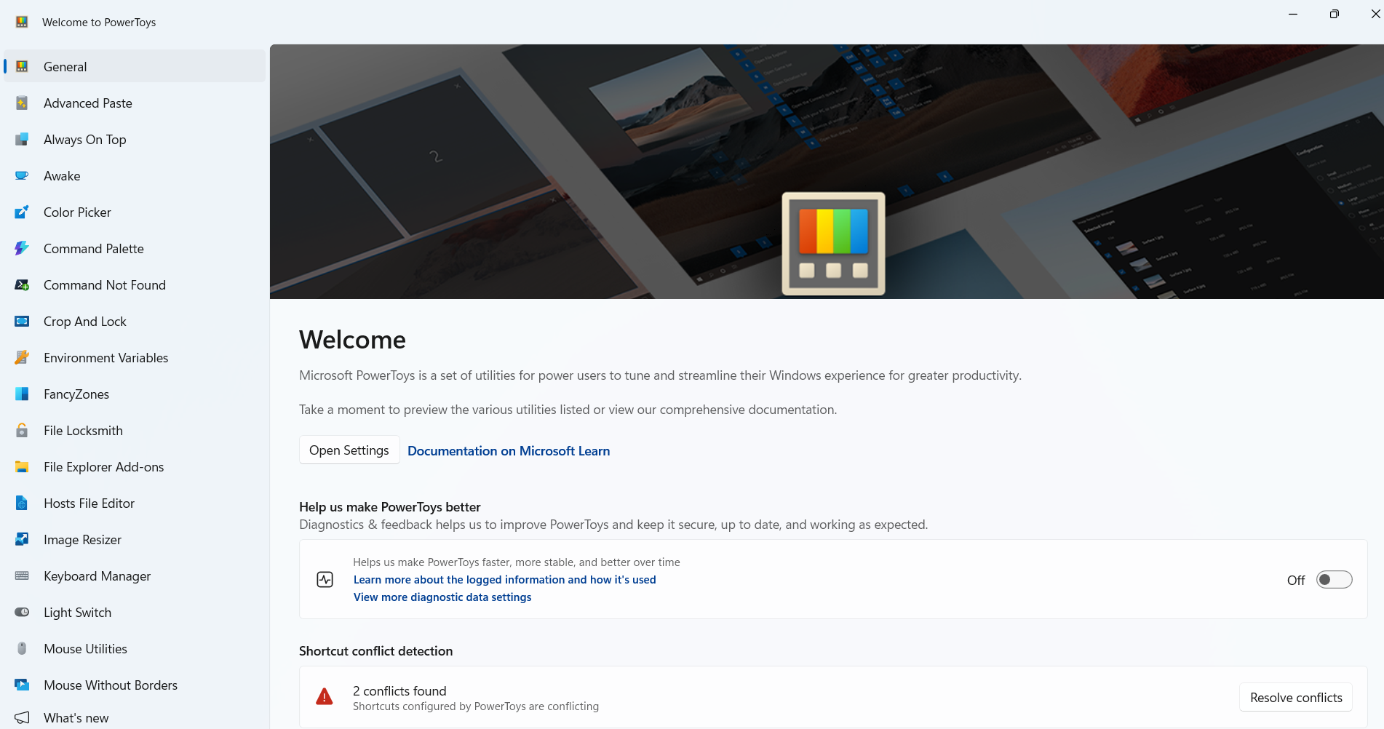
Task: Select the Command Palette lightning icon
Action: tap(22, 248)
